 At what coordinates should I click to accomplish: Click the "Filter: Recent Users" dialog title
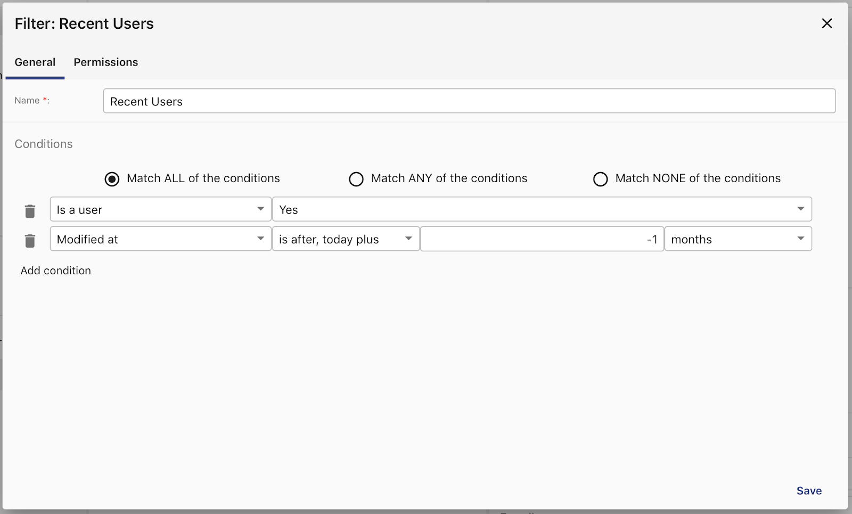pos(84,23)
